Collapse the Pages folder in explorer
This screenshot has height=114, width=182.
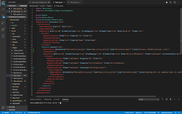(x=14, y=48)
